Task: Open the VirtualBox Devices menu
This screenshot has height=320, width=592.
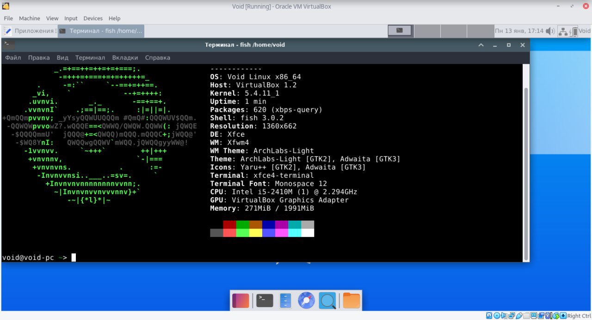Action: point(93,18)
